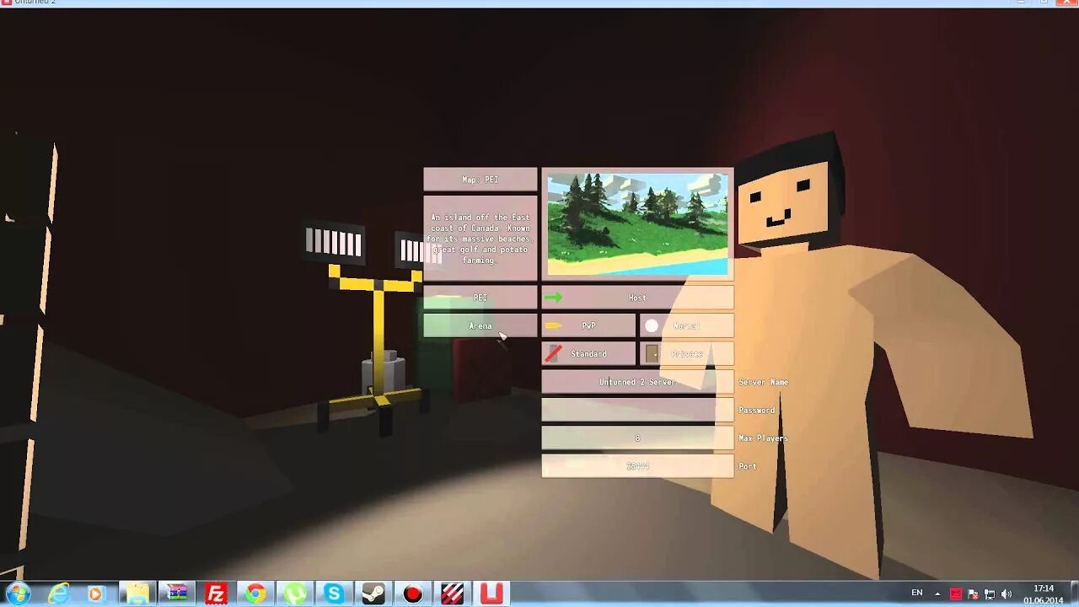Screen dimensions: 1079x607
Task: Click the Max Players field showing 8
Action: click(x=637, y=438)
